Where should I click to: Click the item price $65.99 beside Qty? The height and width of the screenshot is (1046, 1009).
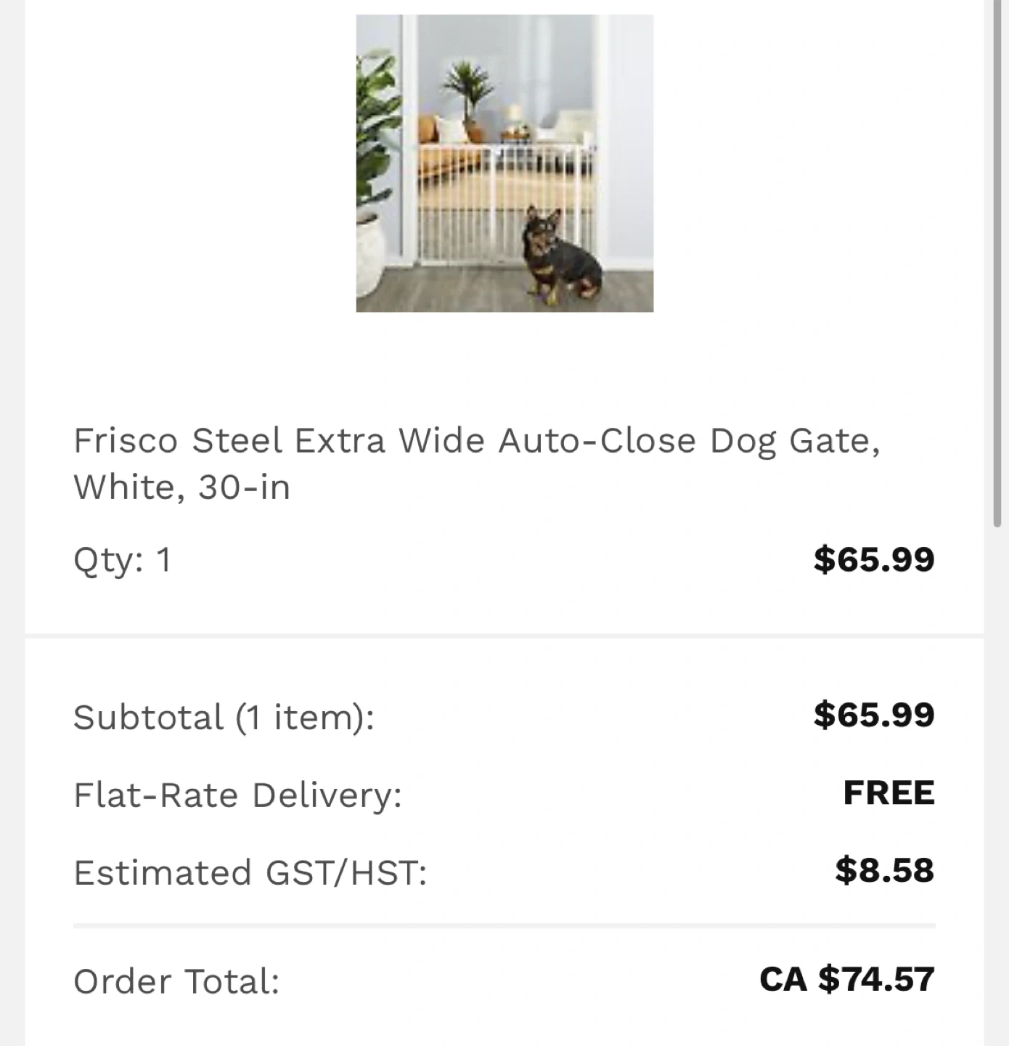tap(873, 559)
